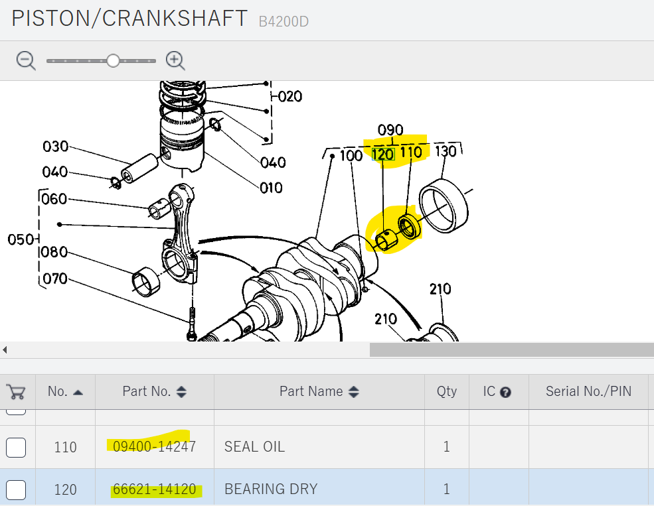Click the shopping cart header icon
The width and height of the screenshot is (654, 506).
pos(15,391)
